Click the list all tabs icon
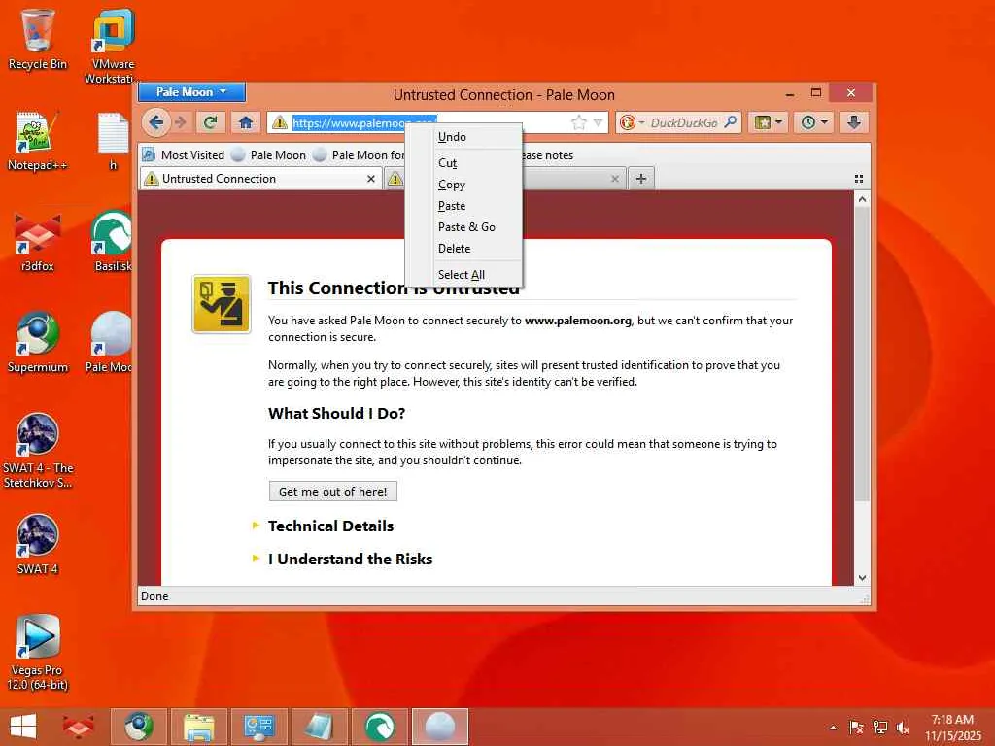The width and height of the screenshot is (995, 746). point(859,179)
